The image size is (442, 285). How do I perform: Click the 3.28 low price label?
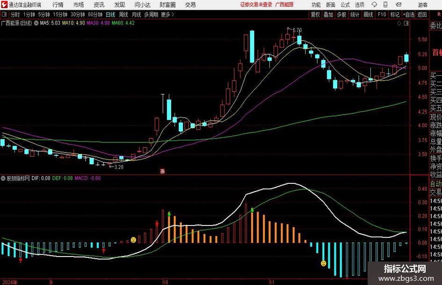pyautogui.click(x=119, y=167)
